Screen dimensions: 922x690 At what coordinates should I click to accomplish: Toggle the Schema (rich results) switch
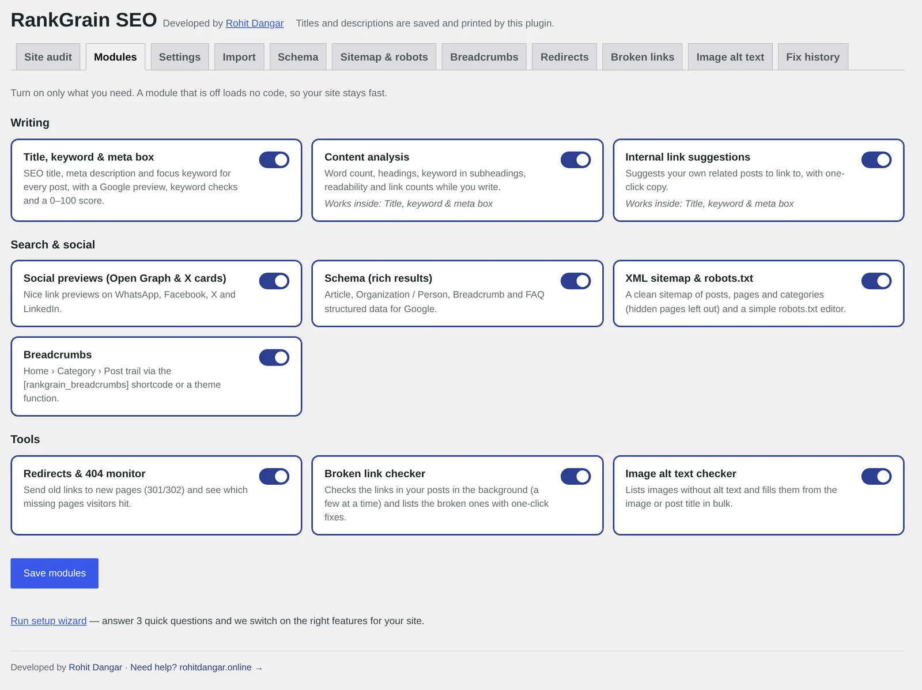(x=575, y=281)
